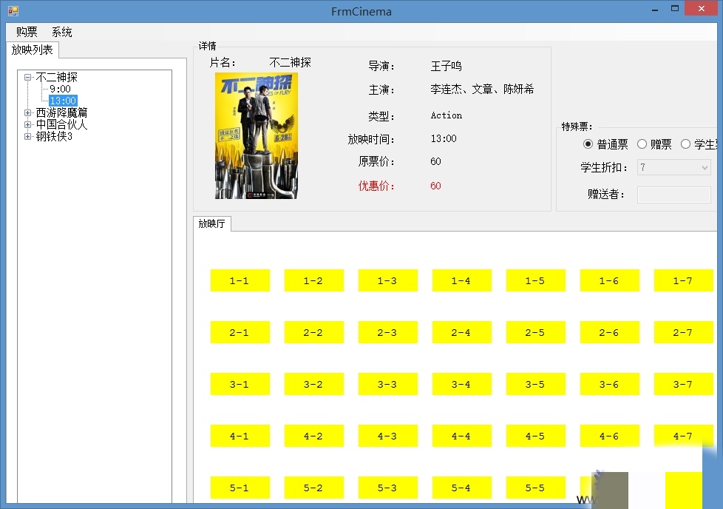Open the 学生折扣 dropdown
Viewport: 723px width, 509px height.
[704, 168]
